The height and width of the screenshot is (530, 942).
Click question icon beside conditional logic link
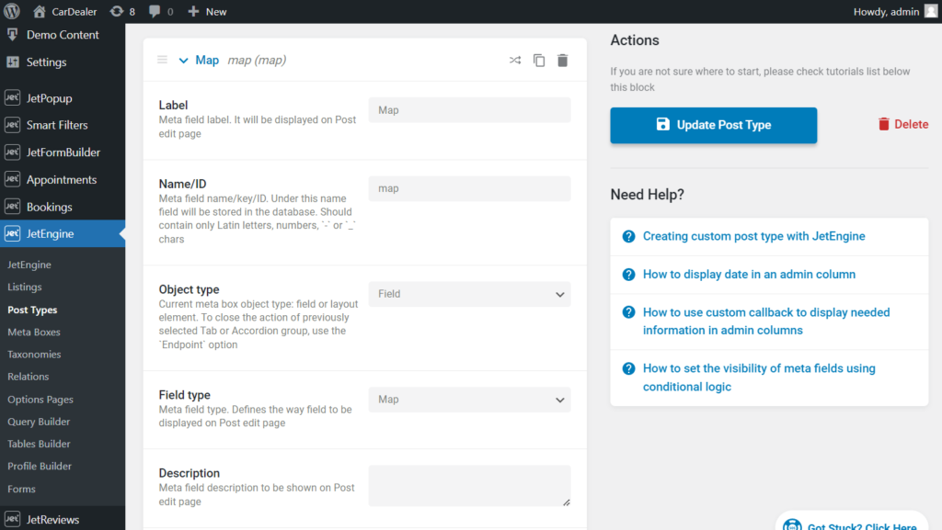(628, 368)
